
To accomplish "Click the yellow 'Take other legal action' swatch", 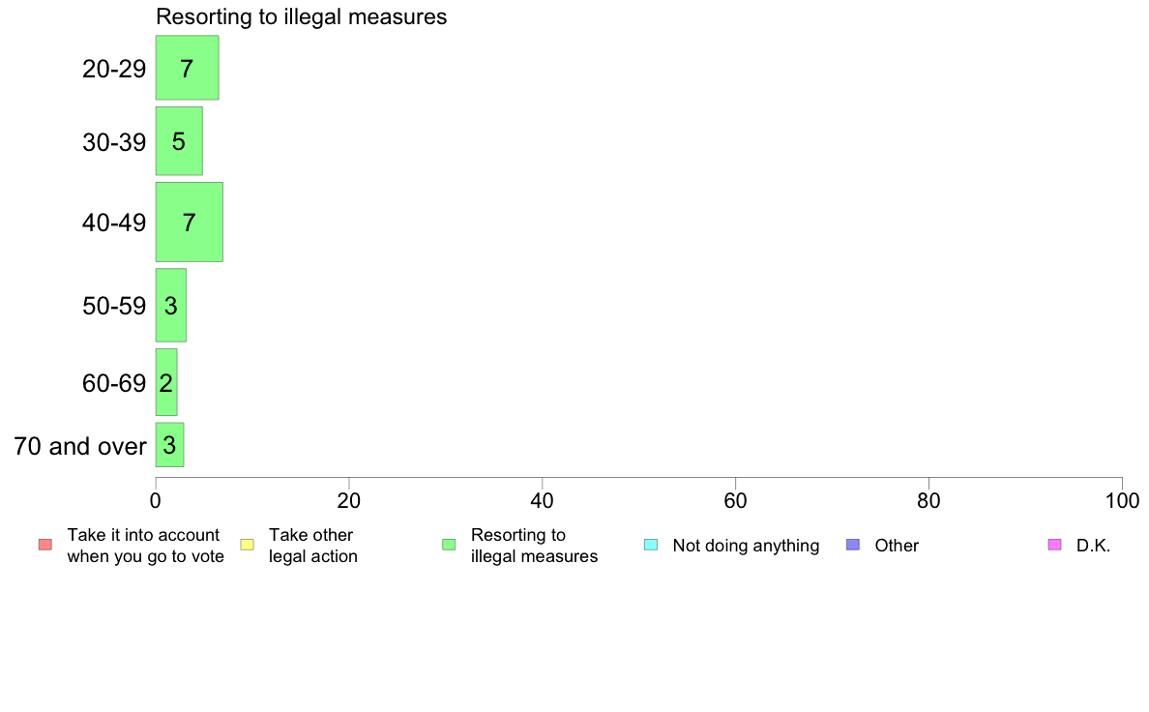I will [x=247, y=545].
